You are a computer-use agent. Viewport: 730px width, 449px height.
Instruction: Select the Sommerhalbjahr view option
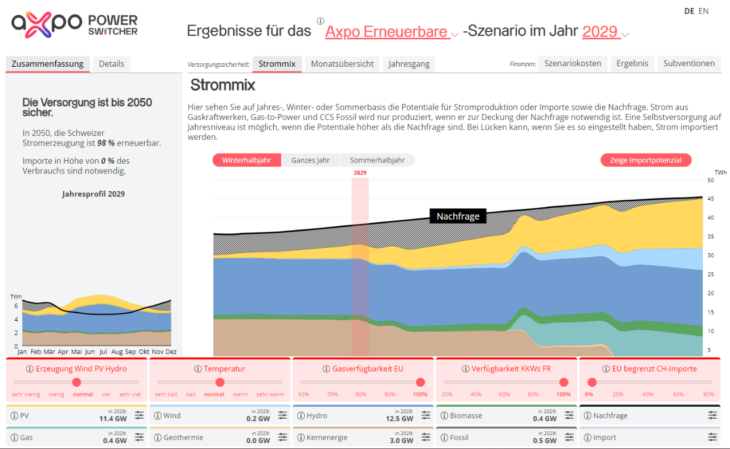click(377, 160)
